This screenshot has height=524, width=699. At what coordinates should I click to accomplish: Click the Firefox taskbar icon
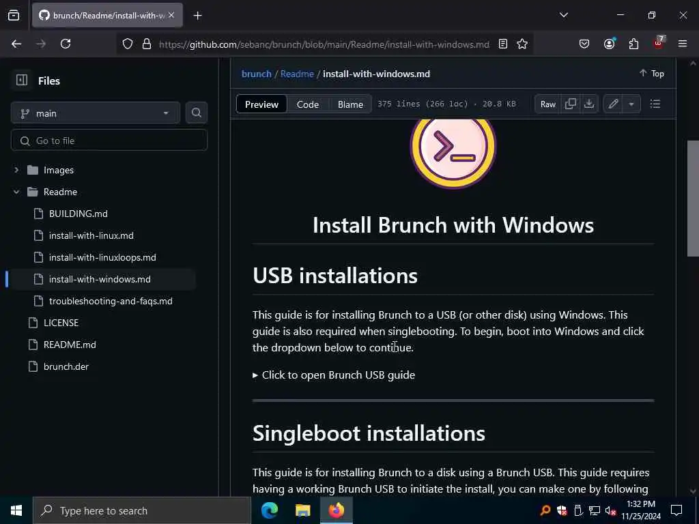click(337, 510)
